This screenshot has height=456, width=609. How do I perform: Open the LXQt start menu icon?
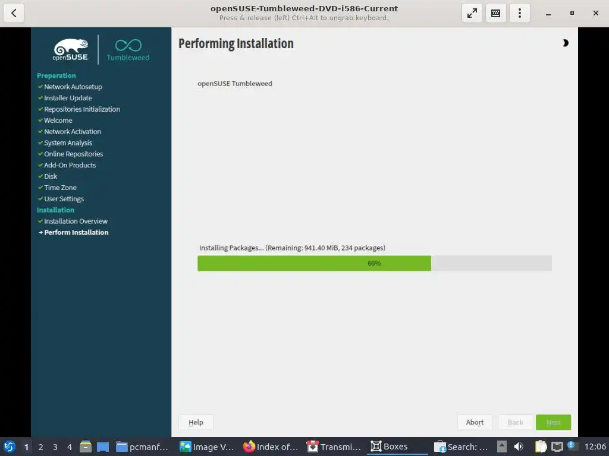tap(10, 446)
